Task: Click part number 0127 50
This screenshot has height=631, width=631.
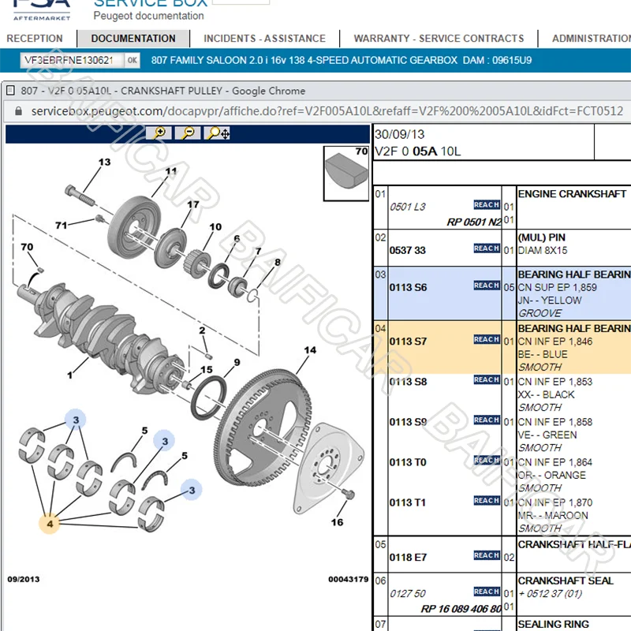Action: tap(407, 593)
